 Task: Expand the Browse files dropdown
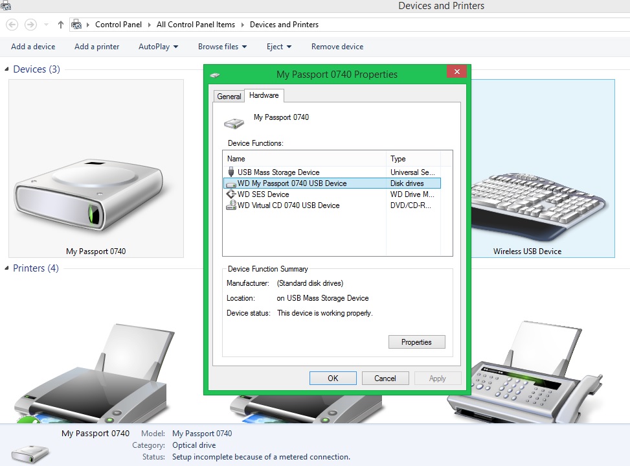click(x=222, y=47)
